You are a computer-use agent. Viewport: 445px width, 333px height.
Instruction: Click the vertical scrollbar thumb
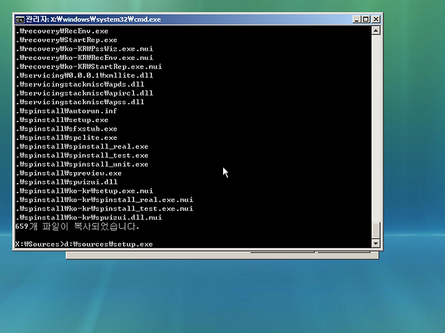click(376, 231)
